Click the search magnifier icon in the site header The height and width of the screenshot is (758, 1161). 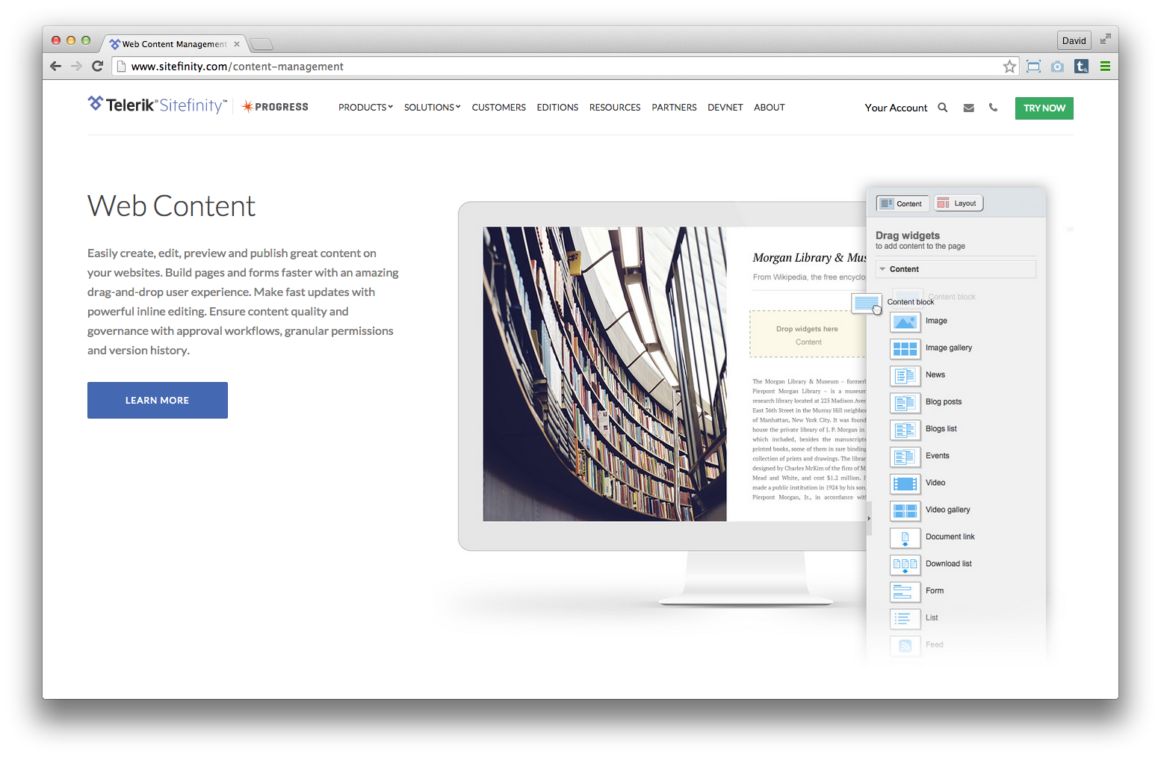coord(943,108)
